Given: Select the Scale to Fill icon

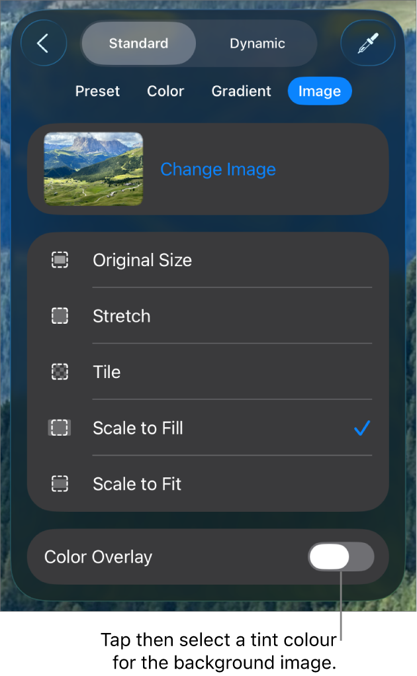Looking at the screenshot, I should tap(60, 428).
